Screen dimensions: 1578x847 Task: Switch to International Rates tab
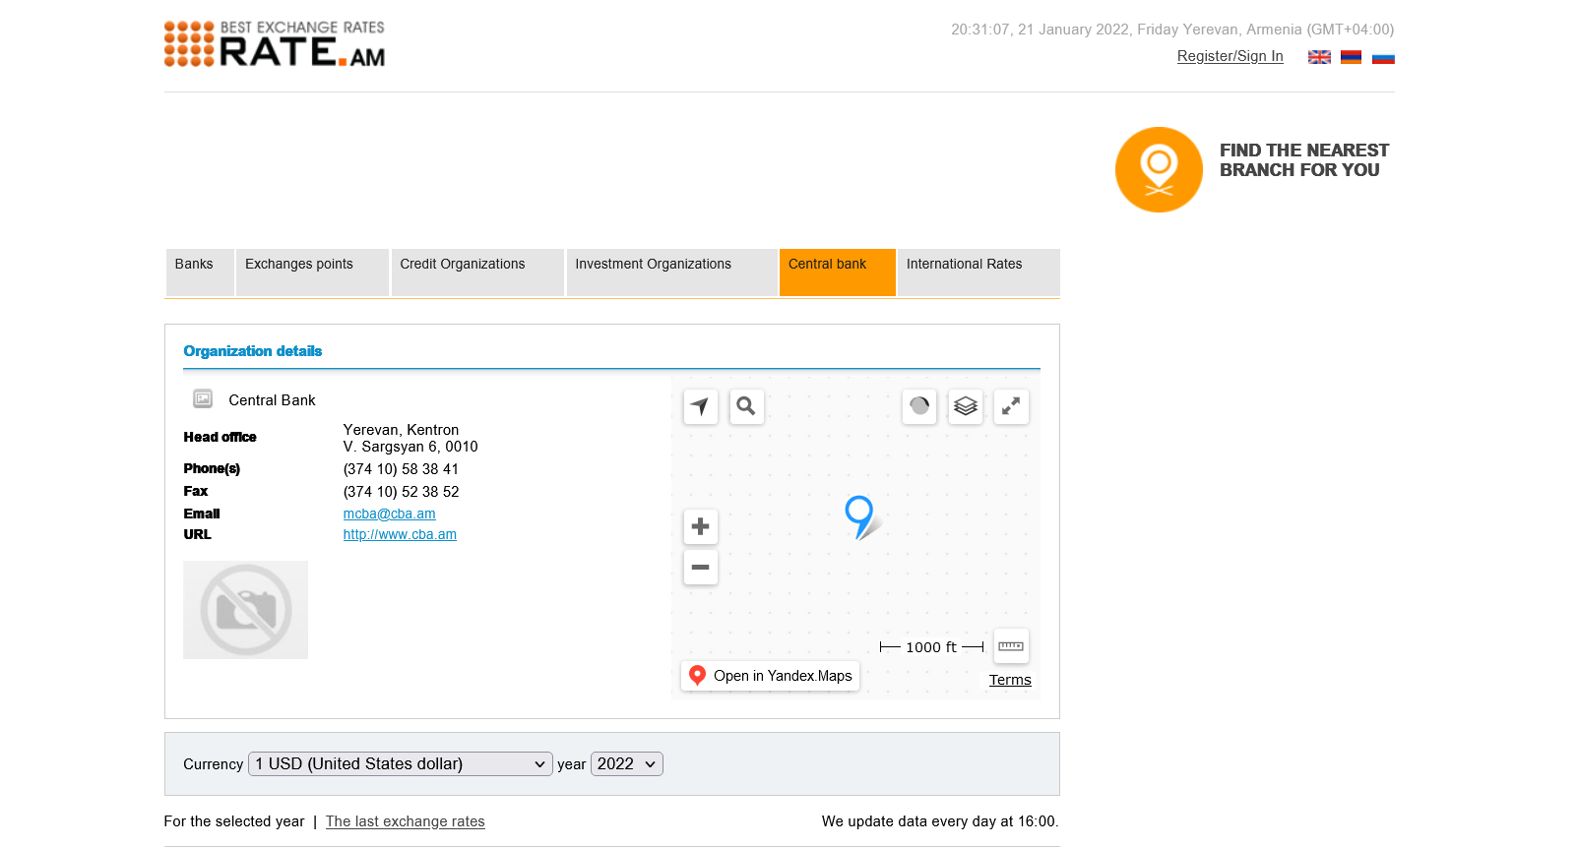(x=964, y=265)
